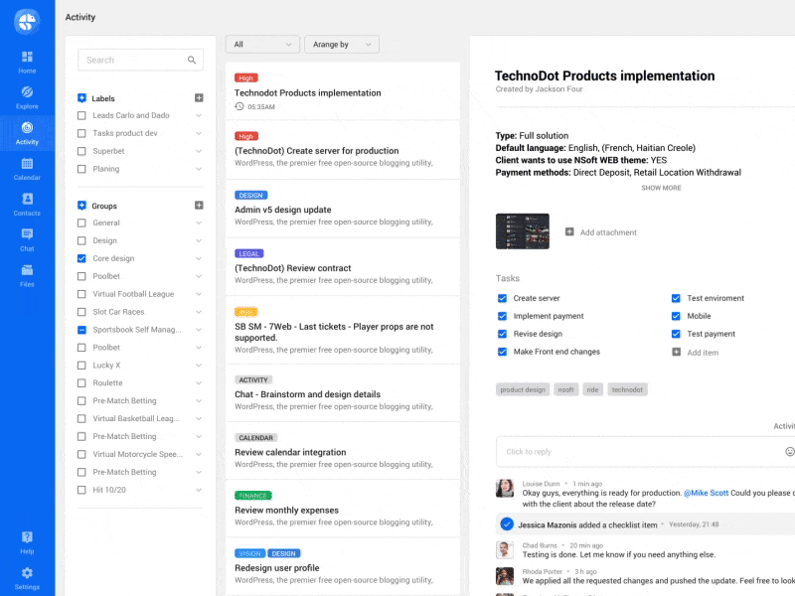
Task: Open the Arrange by dropdown
Action: pos(343,44)
